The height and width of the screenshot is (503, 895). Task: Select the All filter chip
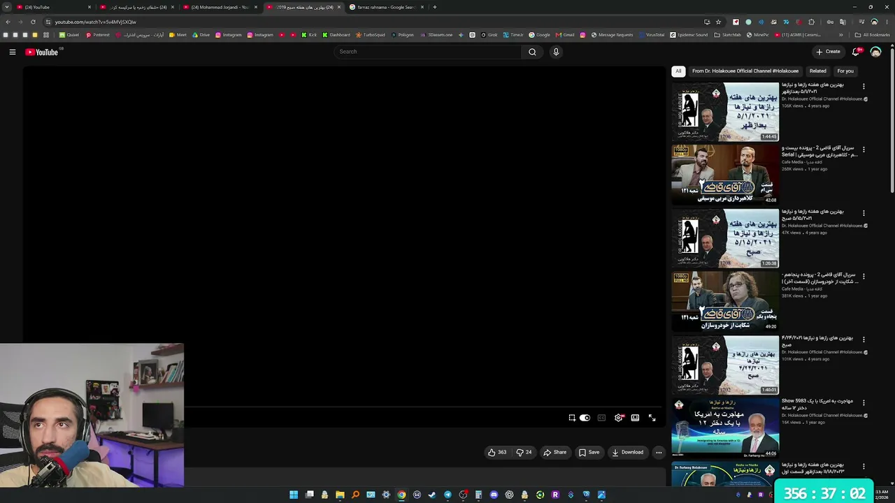click(678, 71)
